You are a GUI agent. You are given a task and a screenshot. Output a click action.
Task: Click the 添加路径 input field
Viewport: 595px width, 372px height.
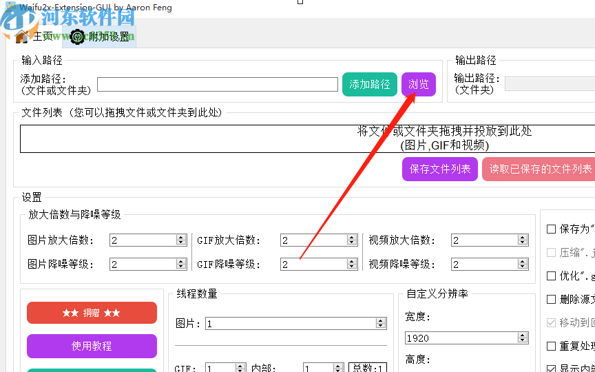[218, 84]
